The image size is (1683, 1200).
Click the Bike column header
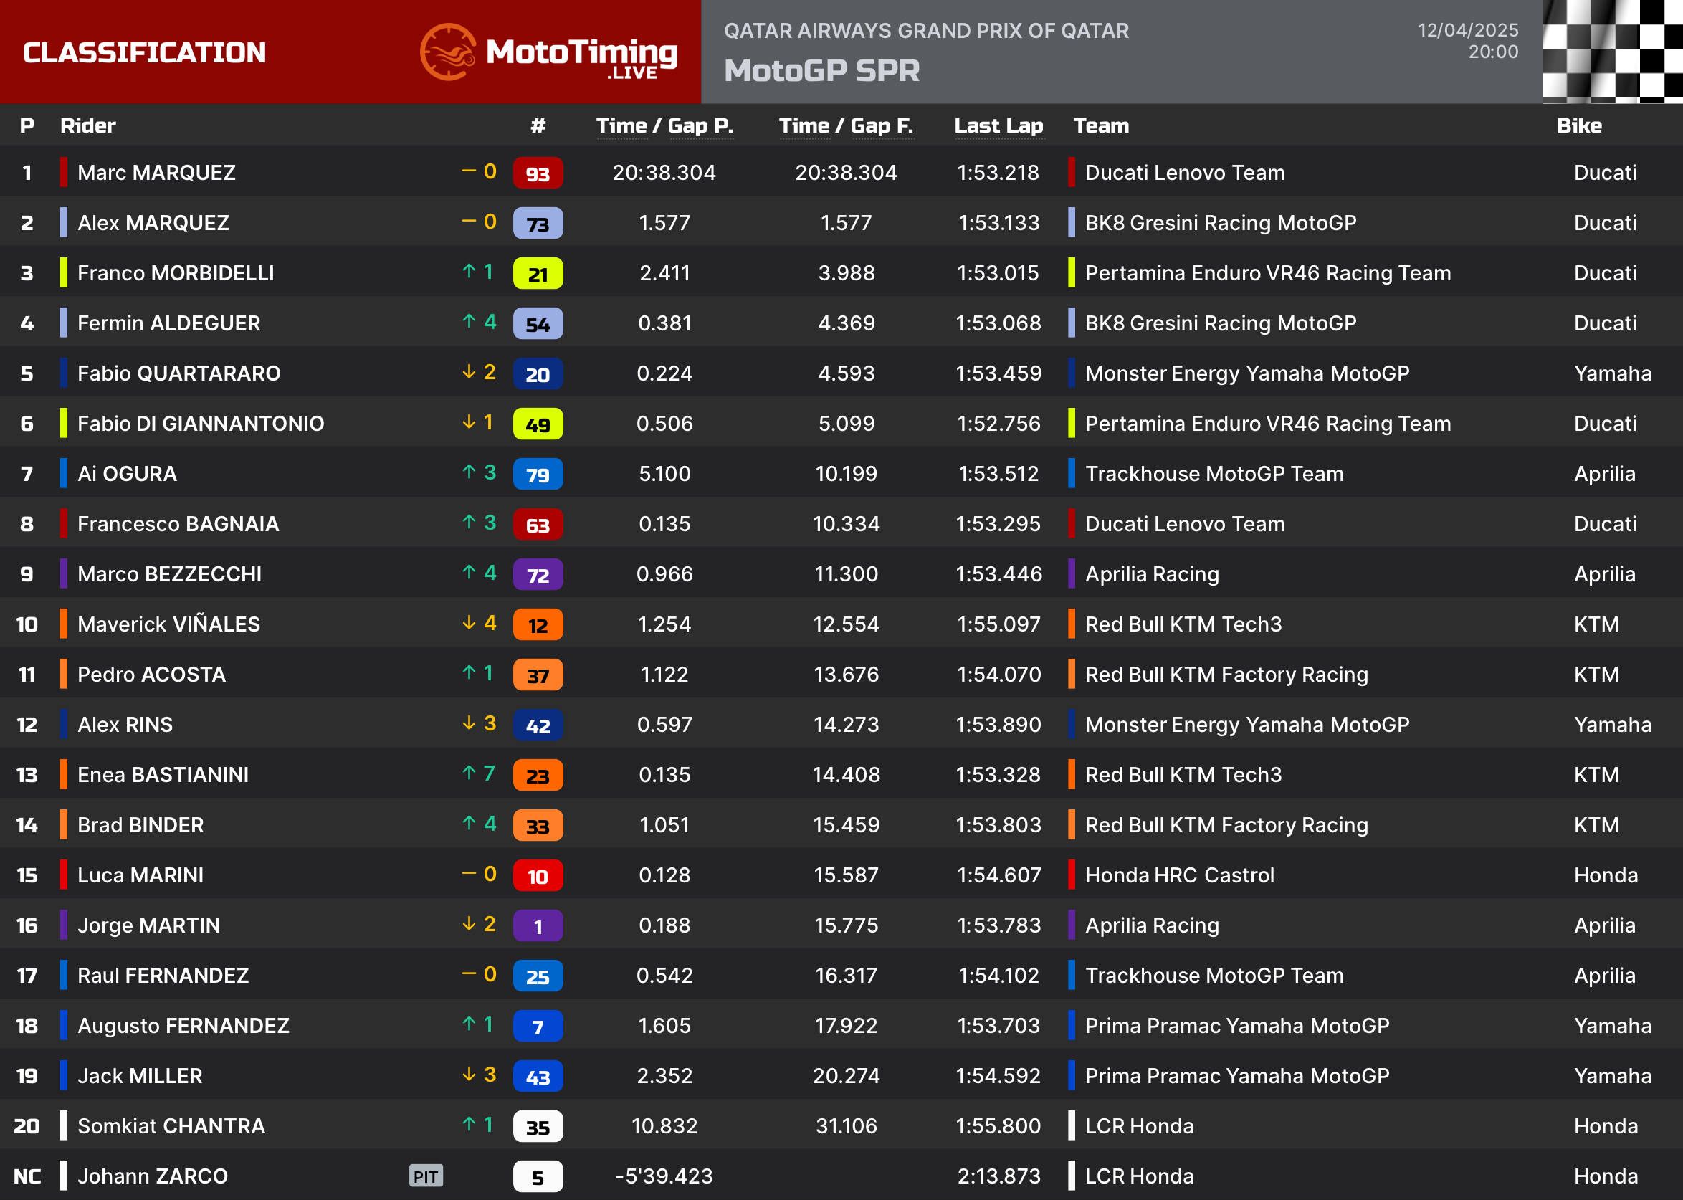click(x=1579, y=125)
